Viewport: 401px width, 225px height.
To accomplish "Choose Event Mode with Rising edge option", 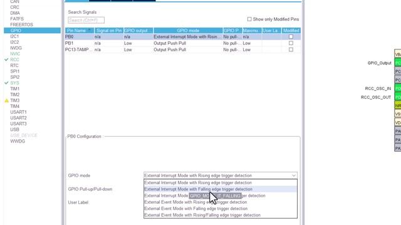I will tap(220, 202).
